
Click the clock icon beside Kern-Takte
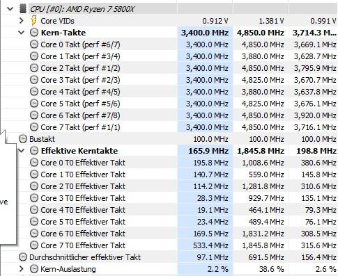click(34, 33)
